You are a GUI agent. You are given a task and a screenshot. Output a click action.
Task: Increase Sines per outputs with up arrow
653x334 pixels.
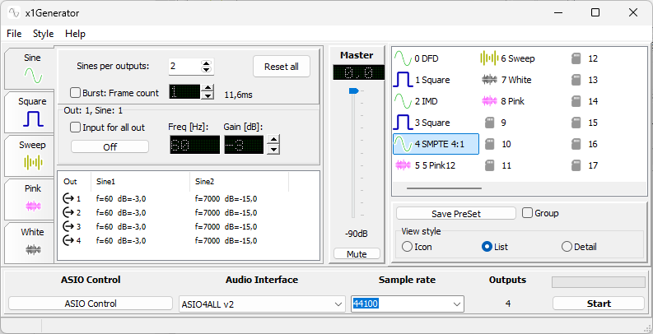click(207, 63)
